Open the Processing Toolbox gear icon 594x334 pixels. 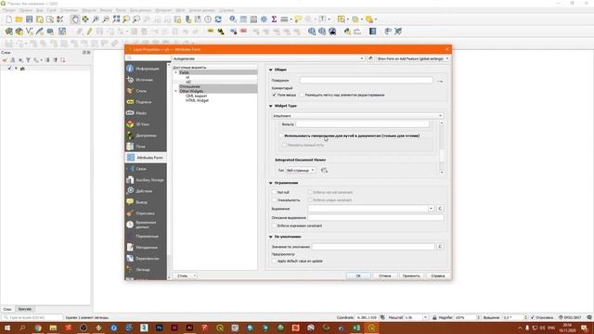pos(264,19)
